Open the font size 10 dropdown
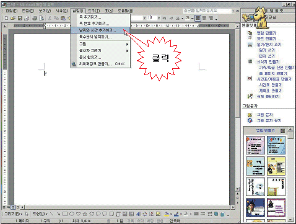 point(159,18)
